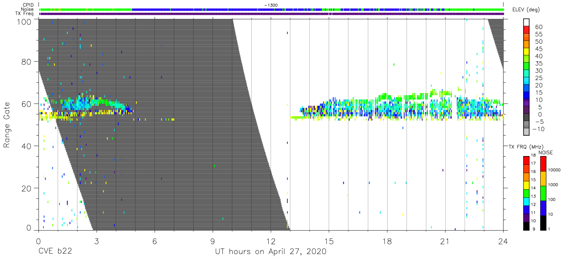
Task: Click the '18' tick on UT hours axis
Action: click(387, 241)
